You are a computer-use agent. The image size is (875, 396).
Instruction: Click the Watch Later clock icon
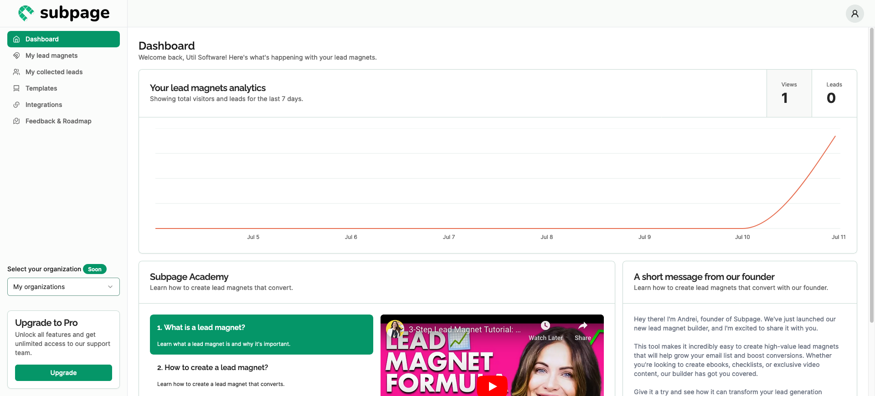pos(546,325)
